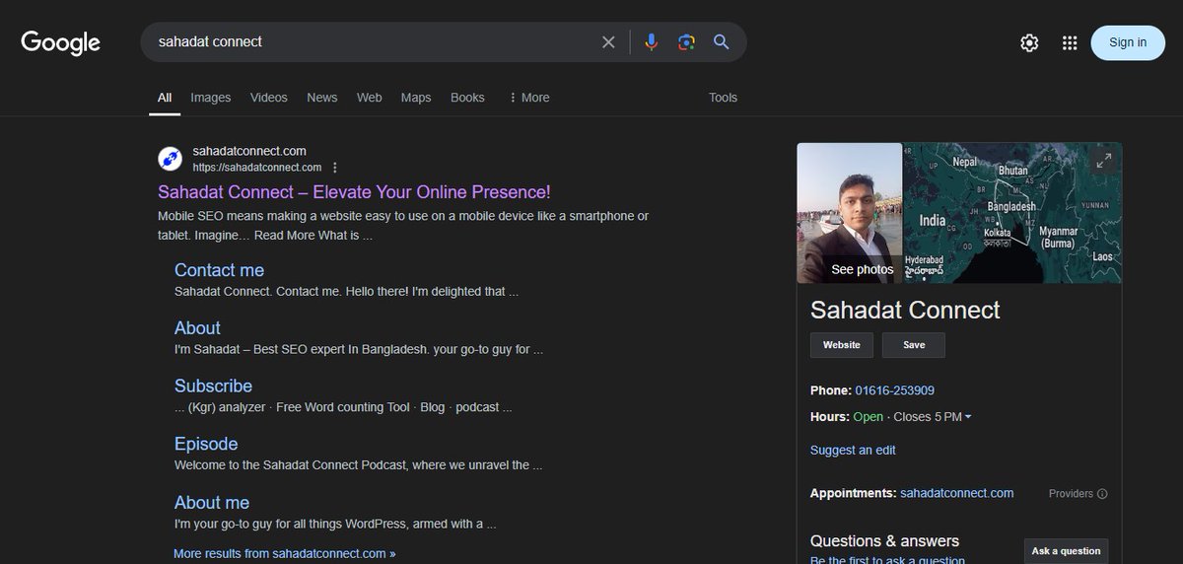
Task: Switch to the Images tab
Action: pyautogui.click(x=211, y=98)
